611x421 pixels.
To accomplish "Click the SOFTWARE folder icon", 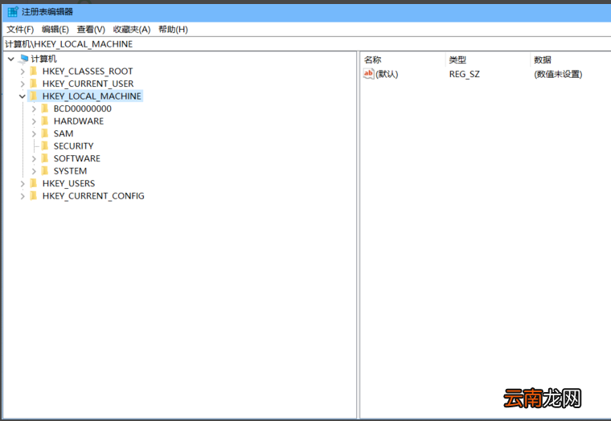I will (x=45, y=158).
